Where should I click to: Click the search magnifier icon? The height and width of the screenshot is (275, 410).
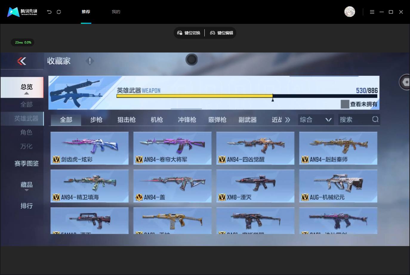[x=375, y=119]
